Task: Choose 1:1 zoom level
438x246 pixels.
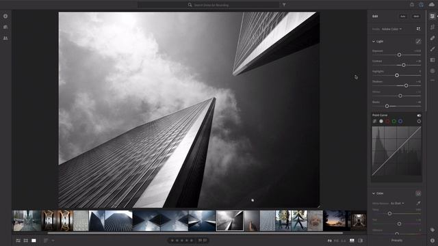Action: coord(344,241)
